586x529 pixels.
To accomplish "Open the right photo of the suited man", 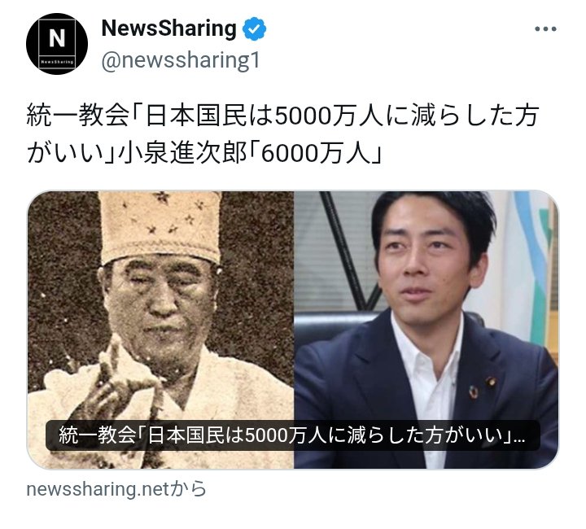I will [x=426, y=330].
